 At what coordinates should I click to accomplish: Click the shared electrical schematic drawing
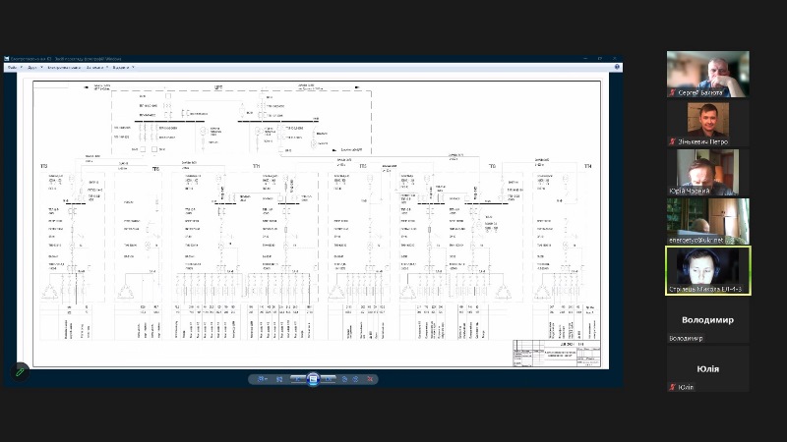[x=317, y=224]
